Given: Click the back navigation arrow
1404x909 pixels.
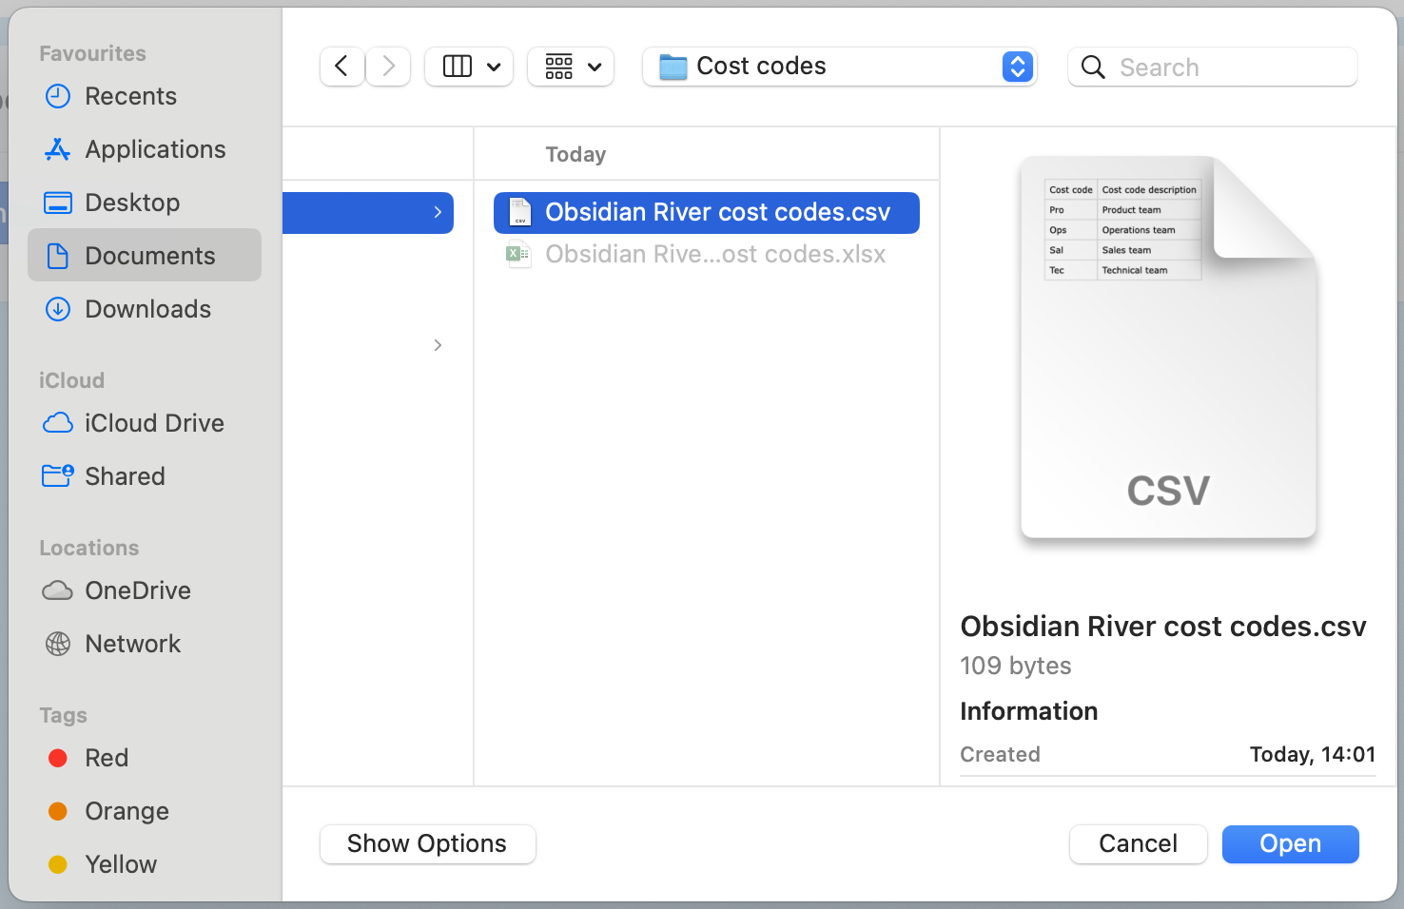Looking at the screenshot, I should click(341, 67).
